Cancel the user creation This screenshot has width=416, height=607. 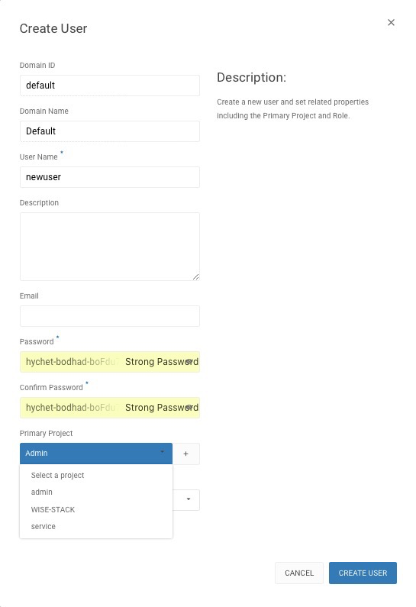(299, 573)
